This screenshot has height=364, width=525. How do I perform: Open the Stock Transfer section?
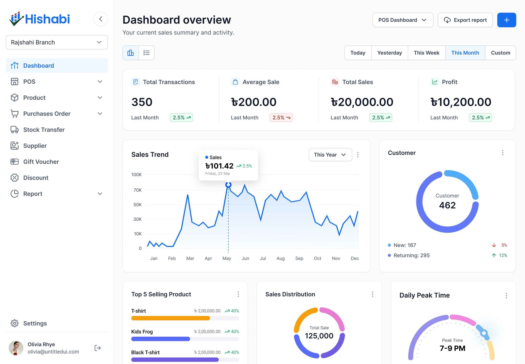point(44,130)
